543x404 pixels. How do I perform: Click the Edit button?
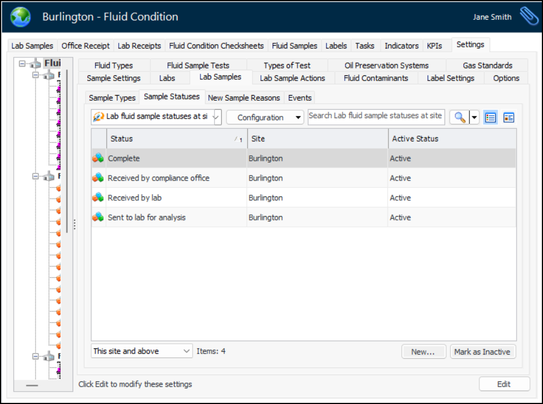pyautogui.click(x=504, y=384)
